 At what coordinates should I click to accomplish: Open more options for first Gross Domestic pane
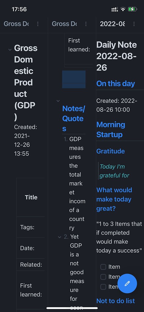tap(37, 24)
